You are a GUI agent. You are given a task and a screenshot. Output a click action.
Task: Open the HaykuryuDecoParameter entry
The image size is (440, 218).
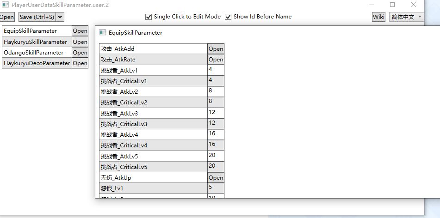tap(80, 63)
